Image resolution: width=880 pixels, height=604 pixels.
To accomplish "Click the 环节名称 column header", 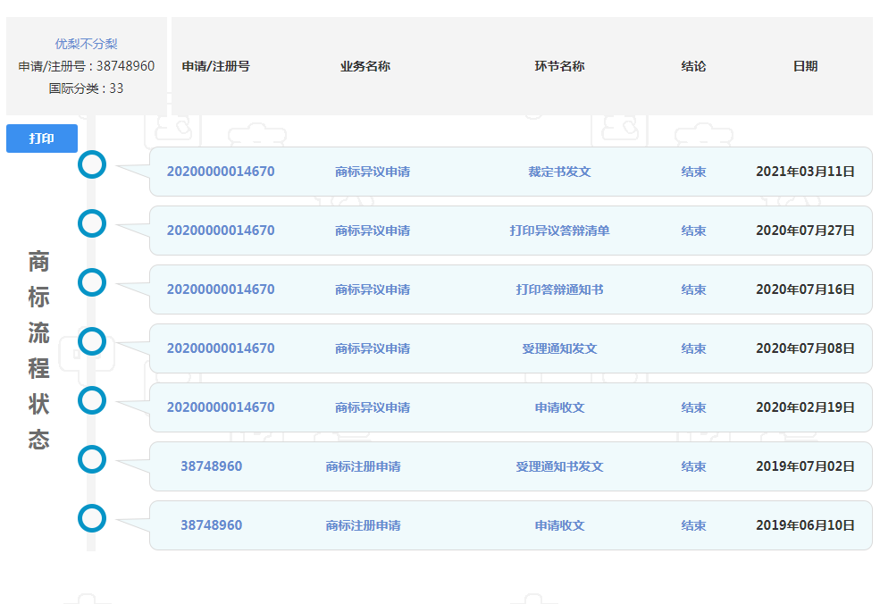I will 559,66.
